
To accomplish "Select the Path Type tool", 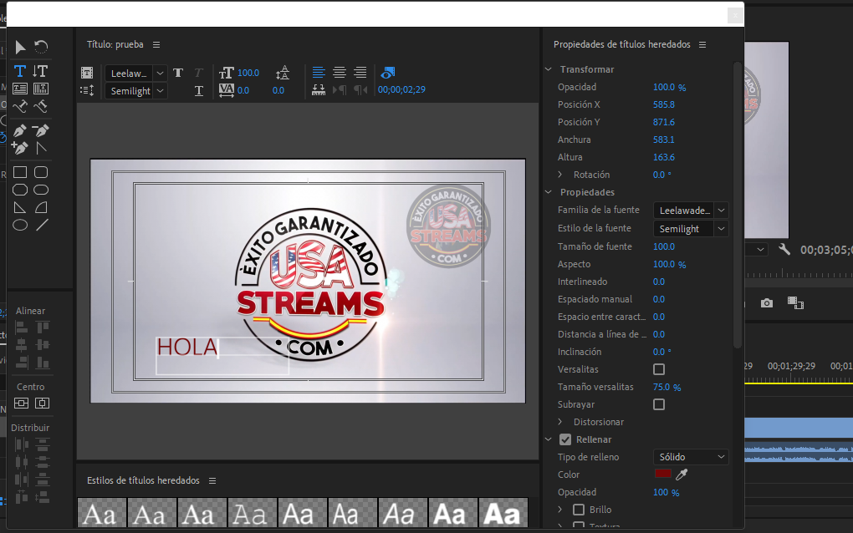I will pos(20,106).
